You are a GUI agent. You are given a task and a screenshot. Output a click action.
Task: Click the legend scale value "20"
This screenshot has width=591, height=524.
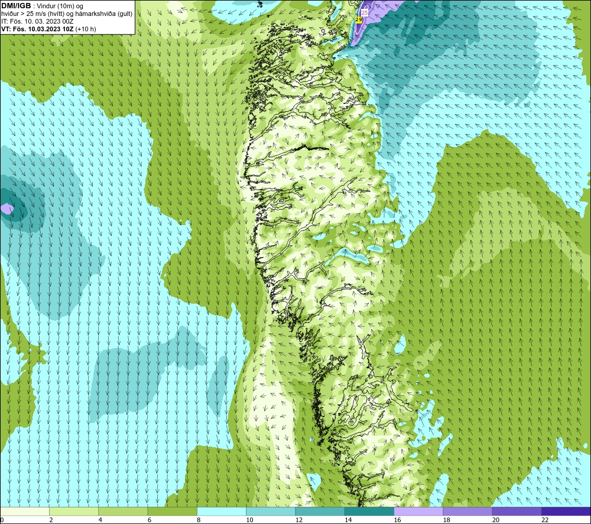496,520
